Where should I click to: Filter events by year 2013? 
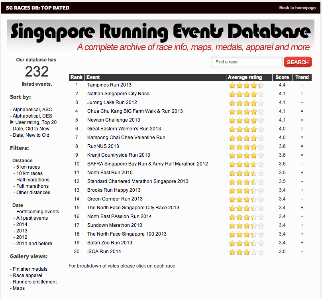pyautogui.click(x=22, y=230)
